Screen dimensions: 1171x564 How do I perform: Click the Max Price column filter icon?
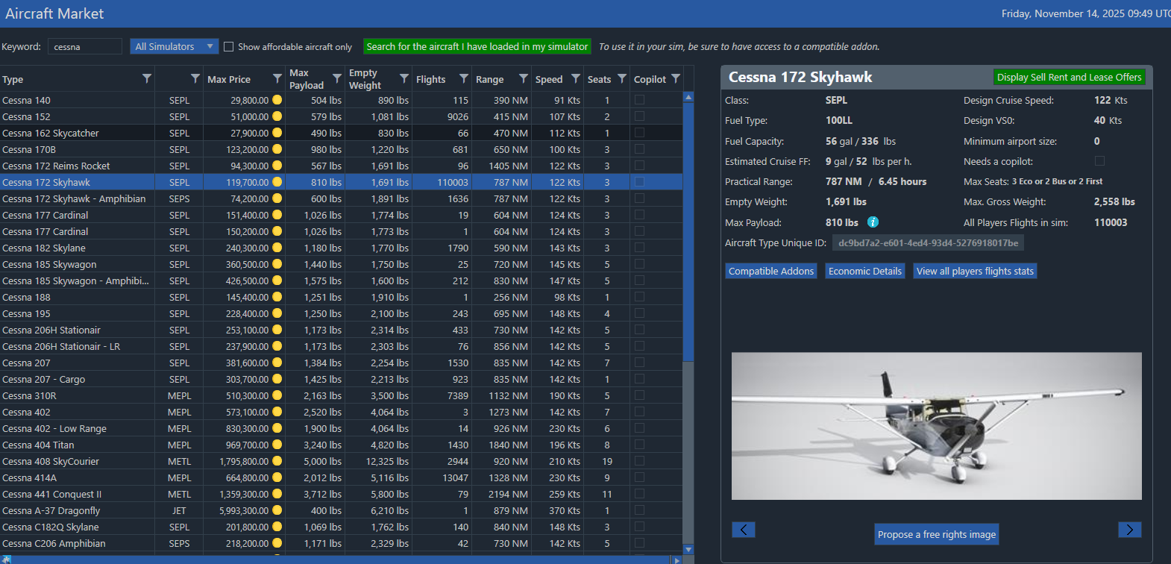point(277,78)
